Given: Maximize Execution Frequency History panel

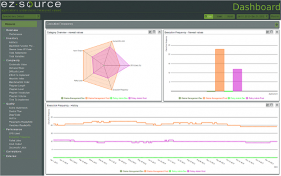Looking at the screenshot, I should click(272, 105).
